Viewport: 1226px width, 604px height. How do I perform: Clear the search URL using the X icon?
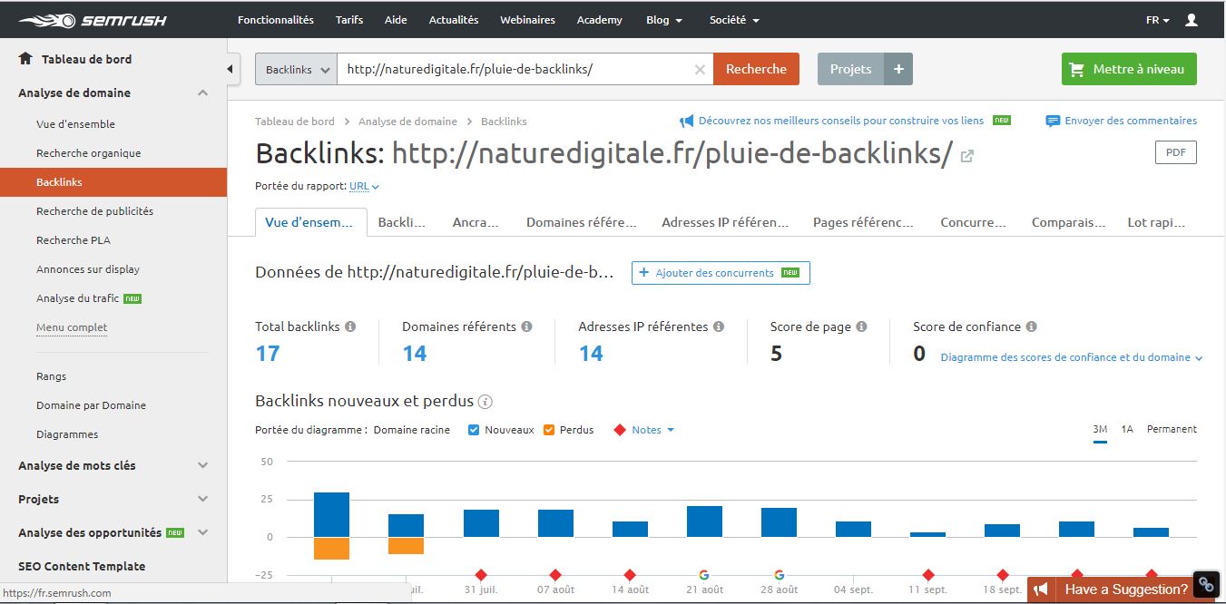coord(700,68)
